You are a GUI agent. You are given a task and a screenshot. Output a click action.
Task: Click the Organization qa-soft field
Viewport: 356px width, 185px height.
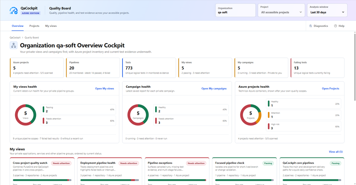(x=236, y=10)
